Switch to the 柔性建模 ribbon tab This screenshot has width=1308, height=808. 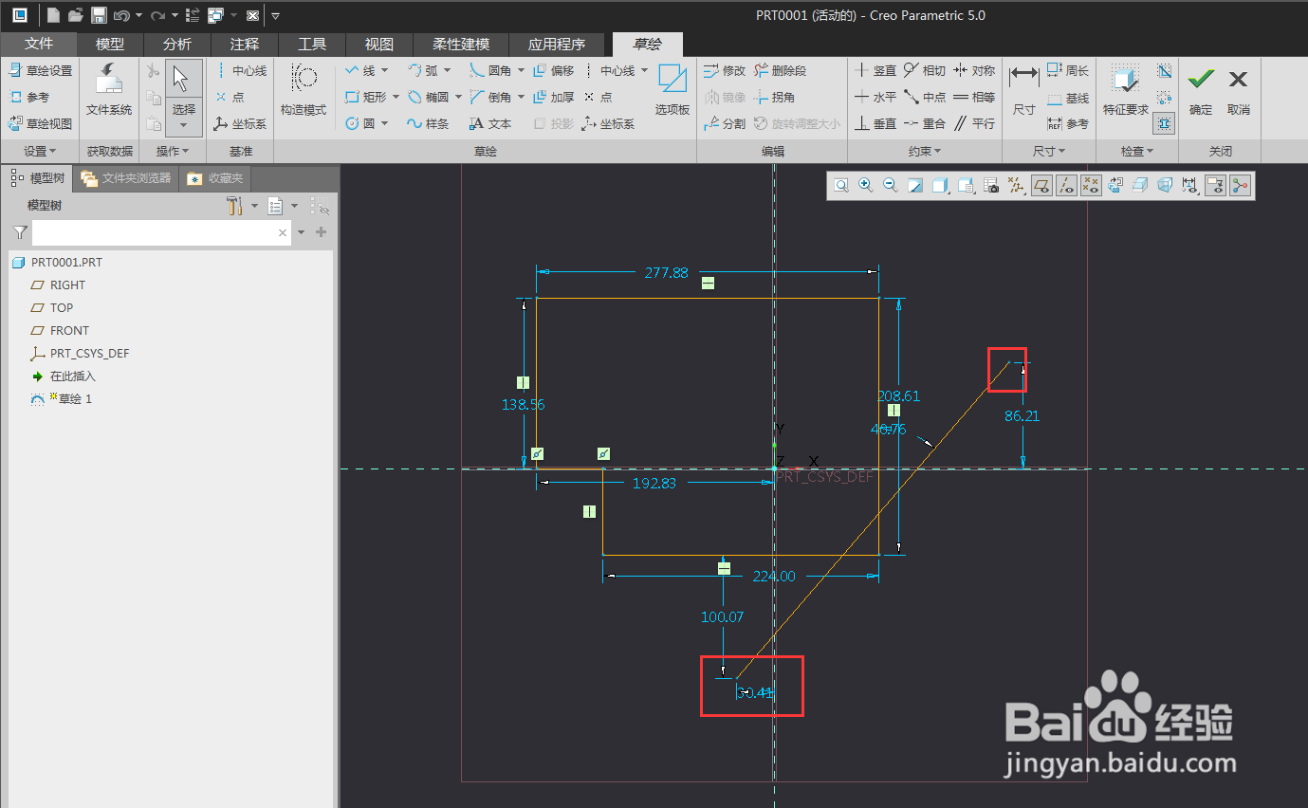click(461, 44)
